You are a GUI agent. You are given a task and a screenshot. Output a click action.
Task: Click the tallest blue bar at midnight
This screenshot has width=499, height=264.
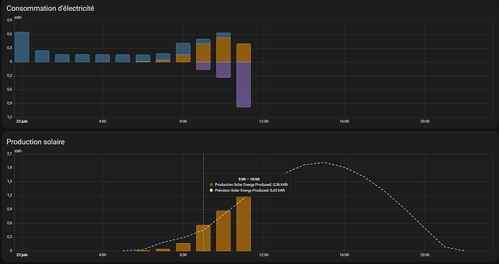pos(22,47)
